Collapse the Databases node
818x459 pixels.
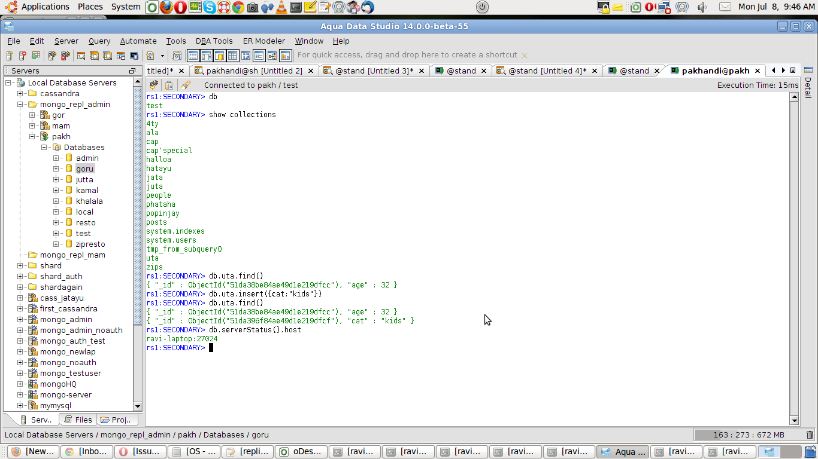tap(44, 148)
